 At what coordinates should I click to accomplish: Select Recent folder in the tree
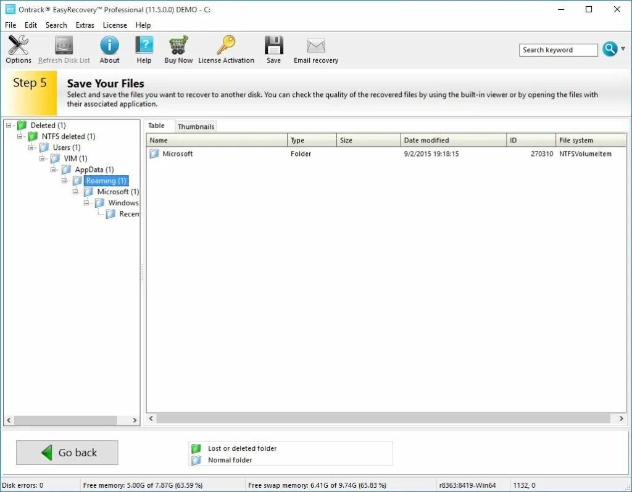click(129, 214)
